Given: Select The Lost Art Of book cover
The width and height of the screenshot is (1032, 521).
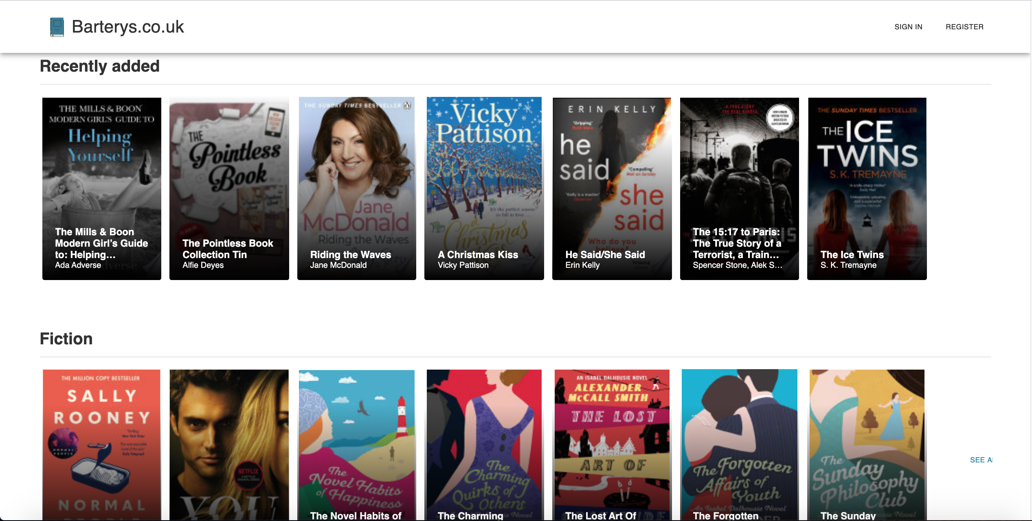Looking at the screenshot, I should [x=612, y=444].
